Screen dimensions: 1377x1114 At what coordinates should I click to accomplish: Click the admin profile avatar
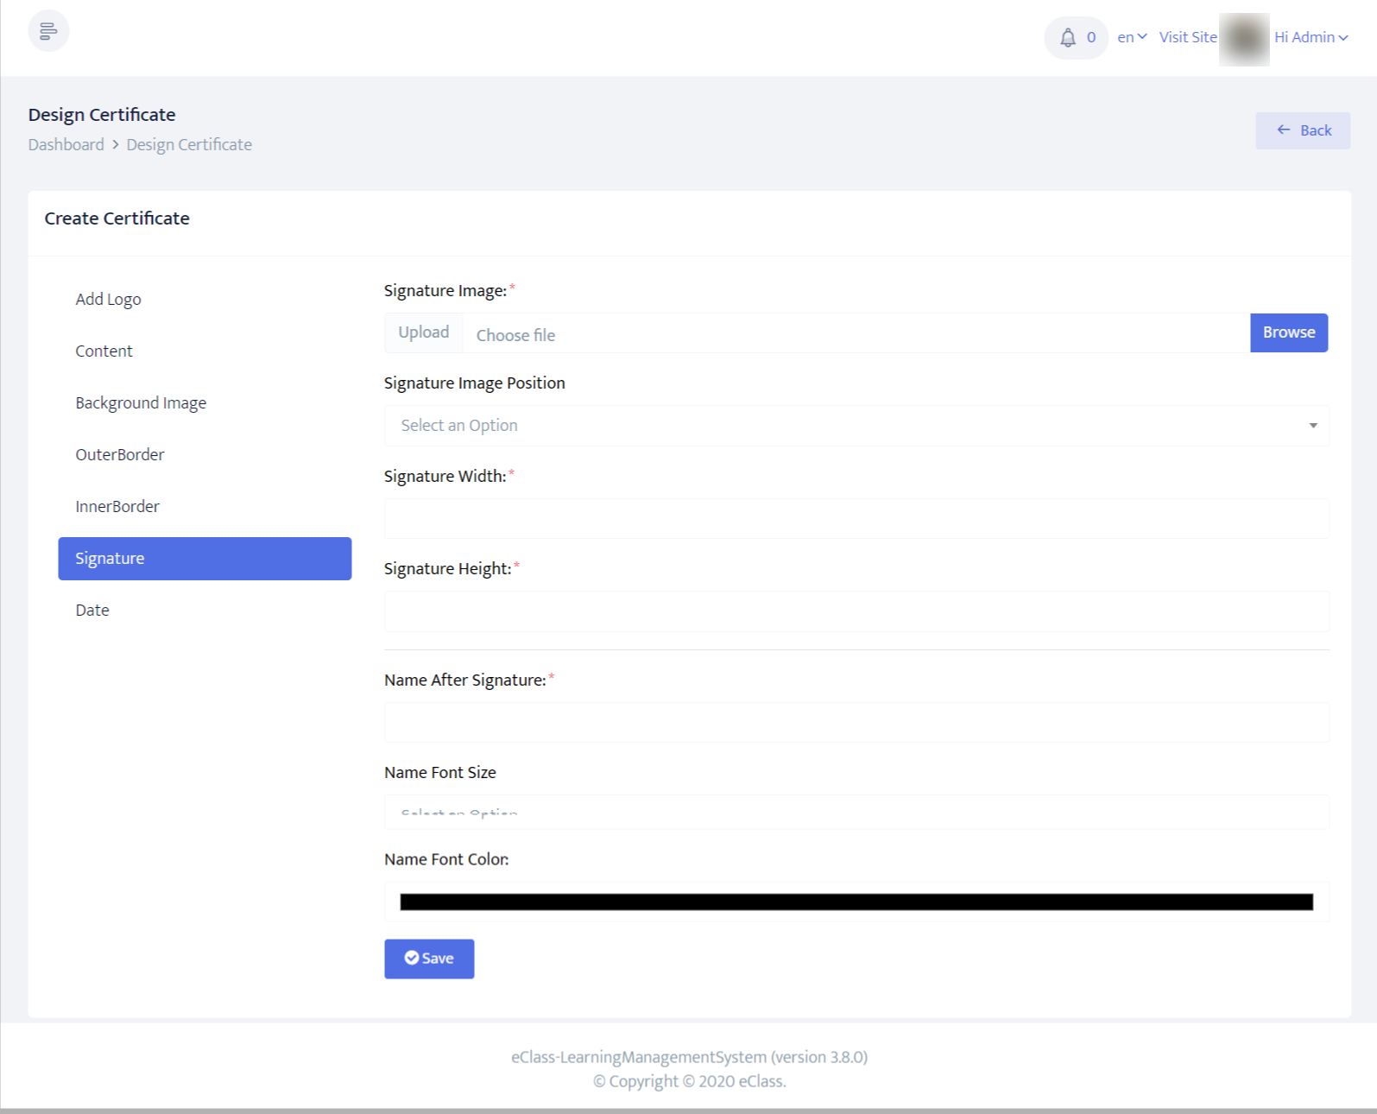tap(1244, 39)
